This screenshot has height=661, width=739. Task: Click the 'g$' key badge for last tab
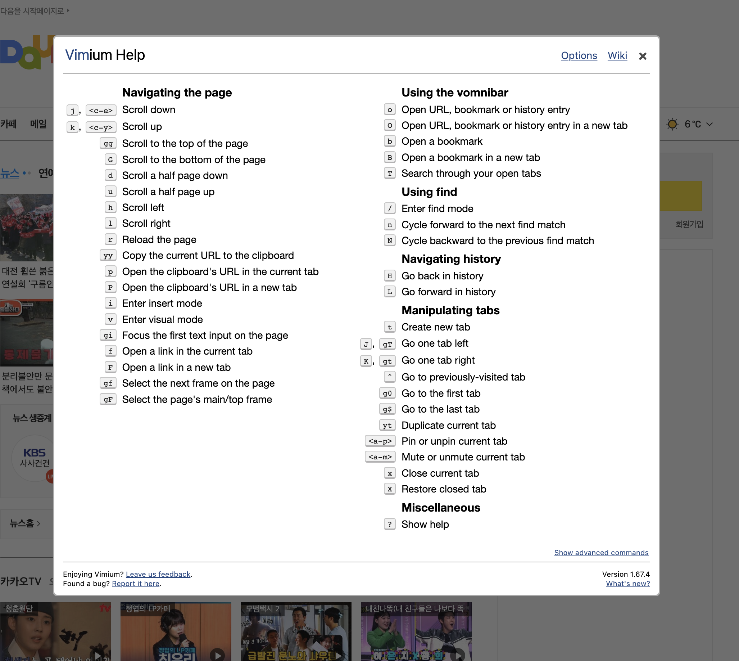(387, 409)
